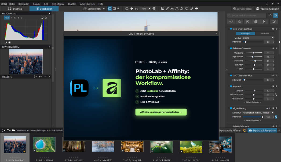Open the filmstrip sort order dropdown
Viewport: 281px width, 162px height.
[x=3, y=130]
